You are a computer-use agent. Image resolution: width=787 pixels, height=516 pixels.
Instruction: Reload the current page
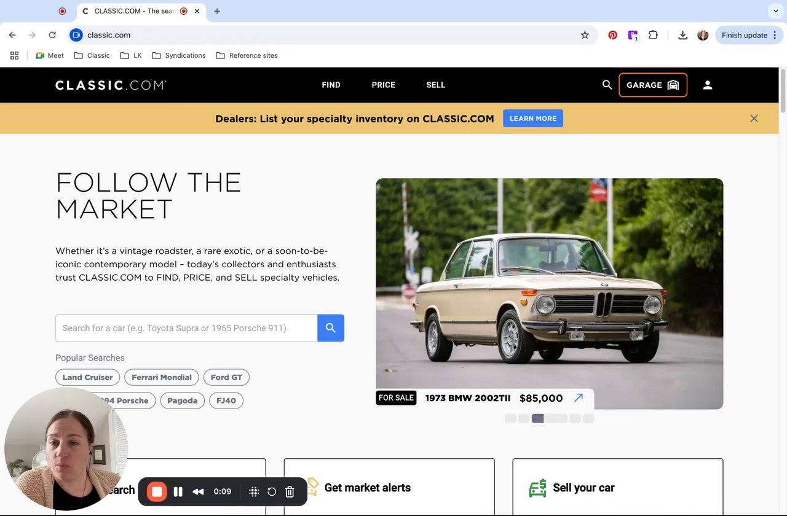pyautogui.click(x=52, y=35)
